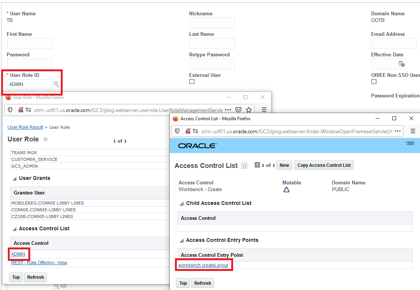Click Refresh button in User Role window
The height and width of the screenshot is (290, 420).
click(x=35, y=277)
